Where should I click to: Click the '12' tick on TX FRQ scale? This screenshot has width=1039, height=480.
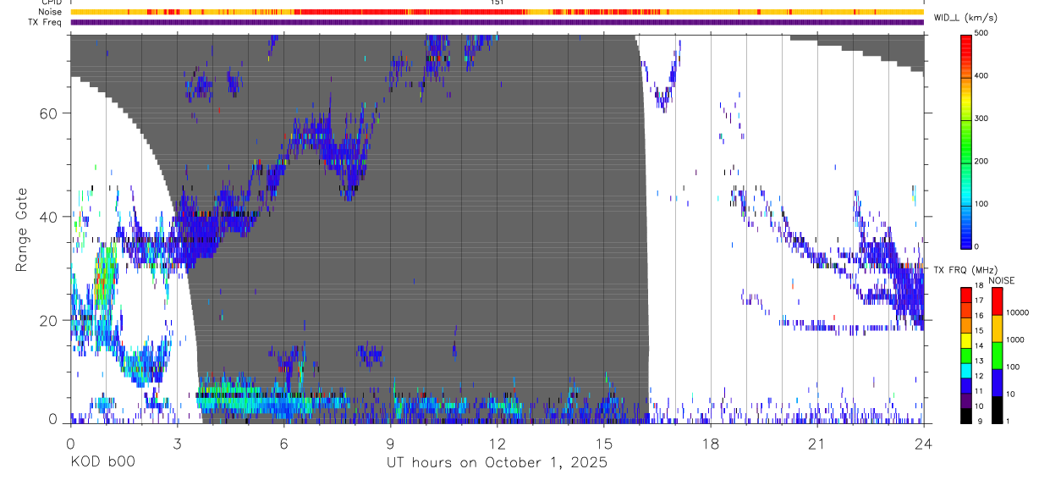coord(979,376)
